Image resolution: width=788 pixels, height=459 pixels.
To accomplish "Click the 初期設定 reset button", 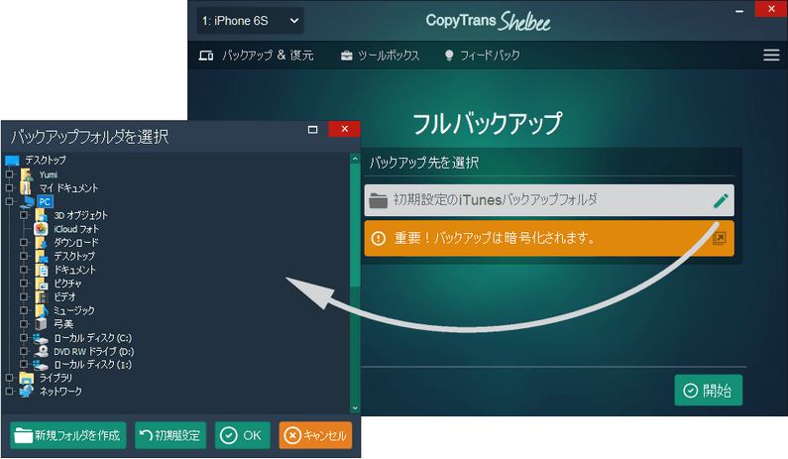I will 170,435.
